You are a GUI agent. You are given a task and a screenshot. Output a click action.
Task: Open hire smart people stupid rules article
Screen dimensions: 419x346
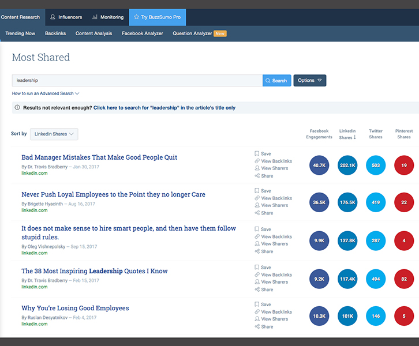tap(129, 232)
